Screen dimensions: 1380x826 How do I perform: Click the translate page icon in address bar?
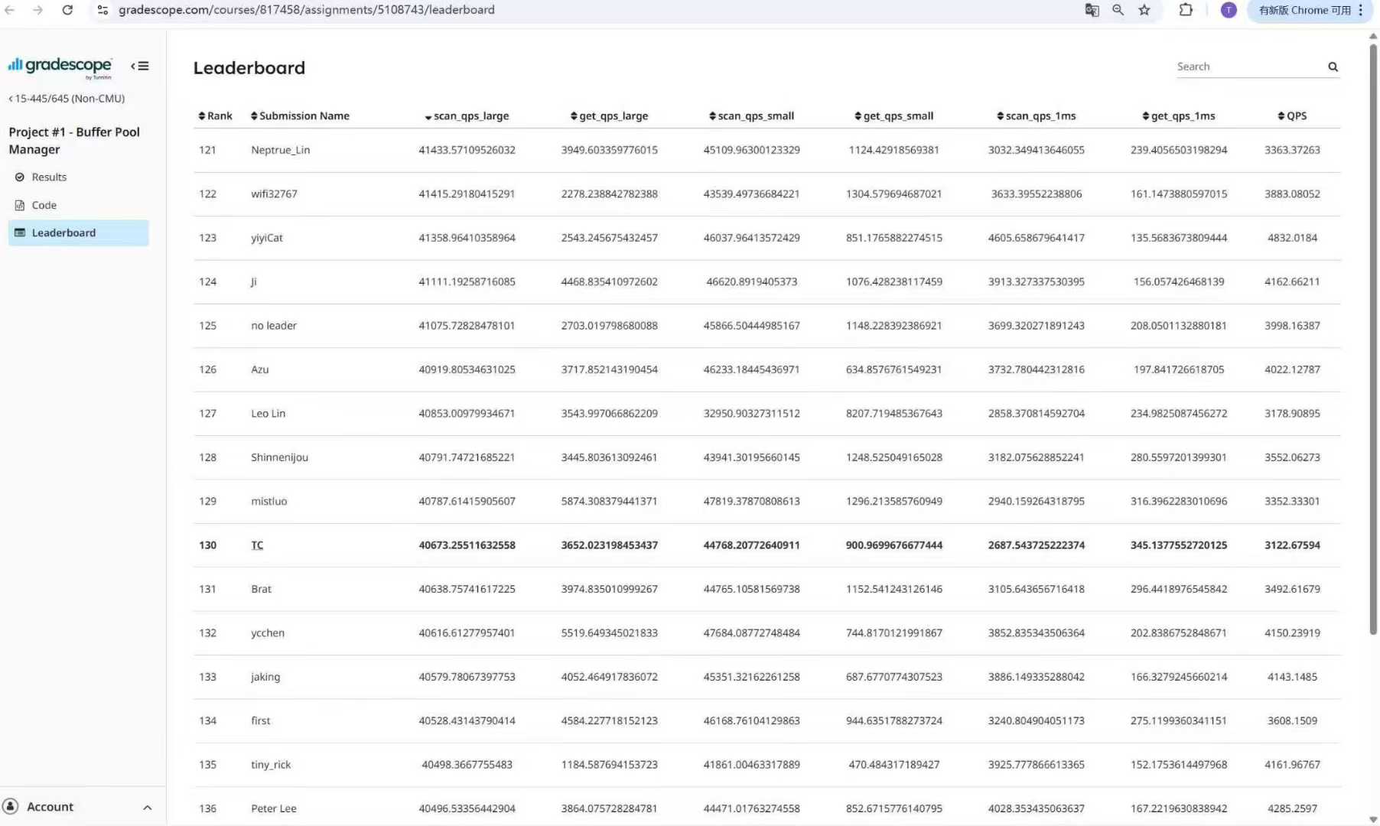1092,10
